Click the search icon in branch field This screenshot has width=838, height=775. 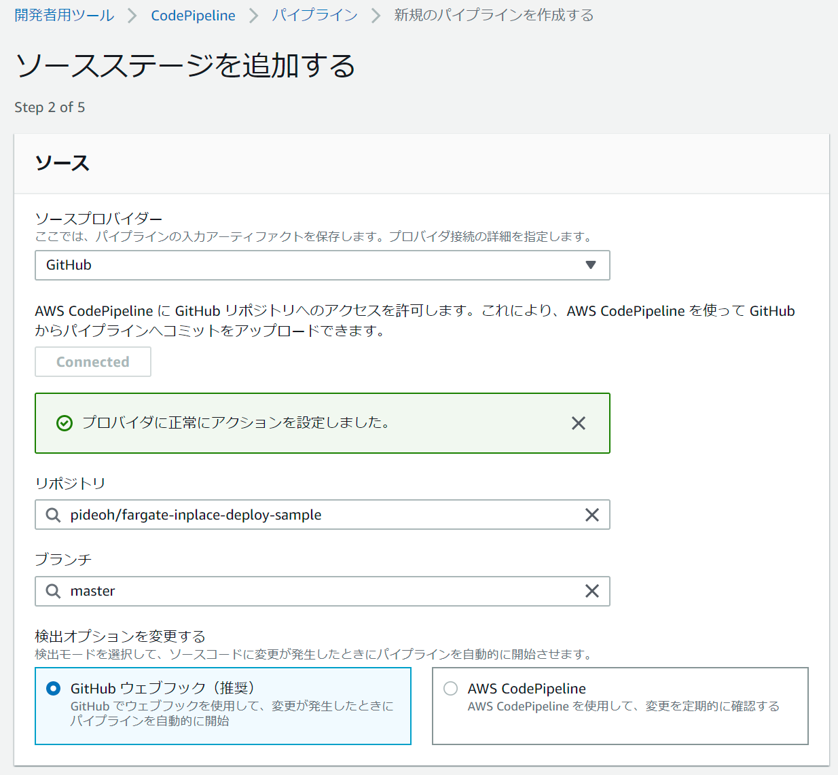click(x=53, y=591)
